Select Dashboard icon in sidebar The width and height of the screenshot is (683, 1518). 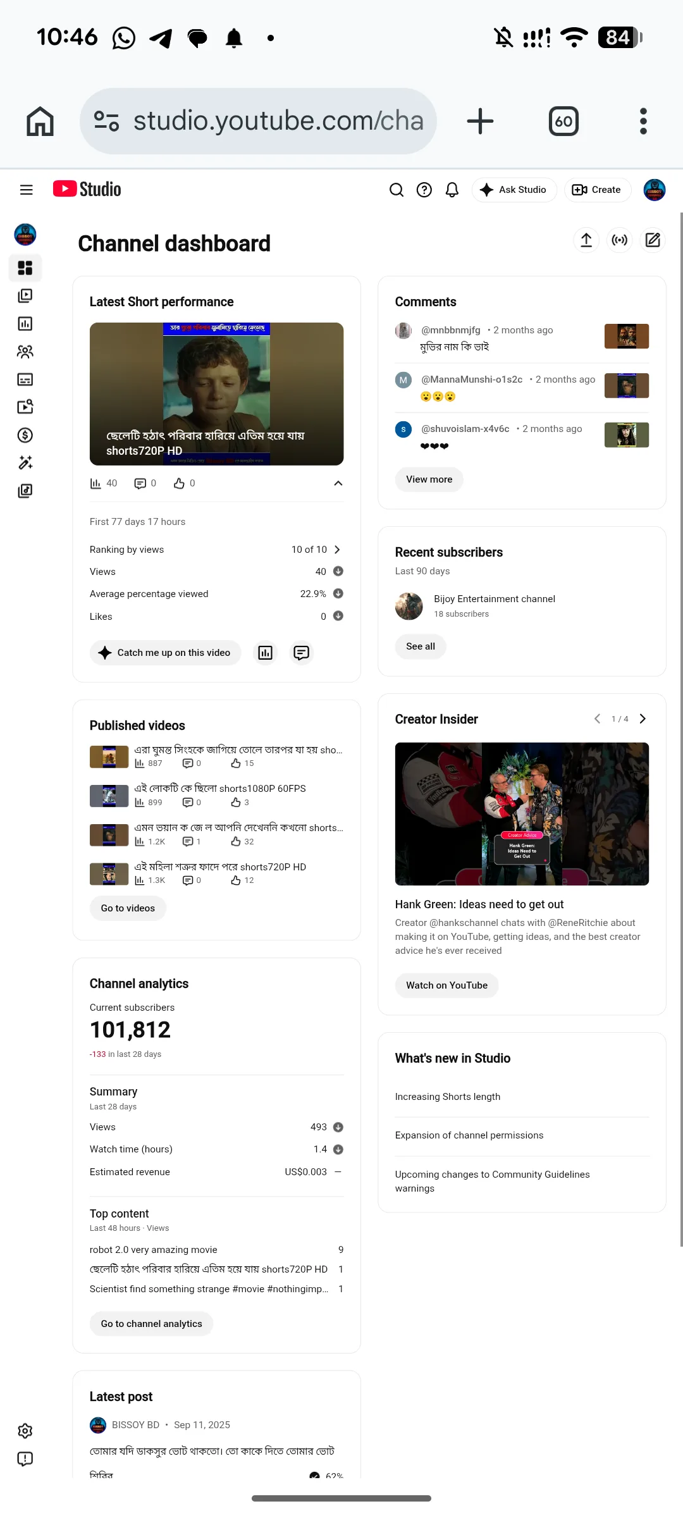pos(25,268)
